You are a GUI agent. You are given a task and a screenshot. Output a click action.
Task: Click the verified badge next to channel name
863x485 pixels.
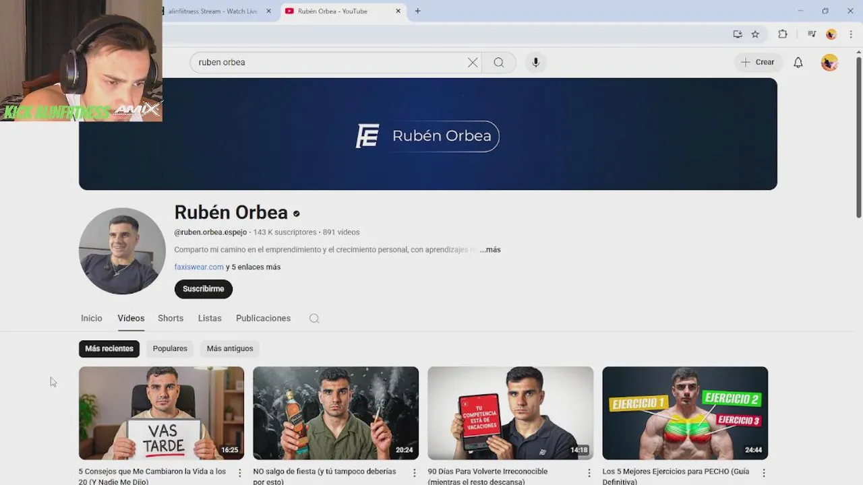click(296, 214)
